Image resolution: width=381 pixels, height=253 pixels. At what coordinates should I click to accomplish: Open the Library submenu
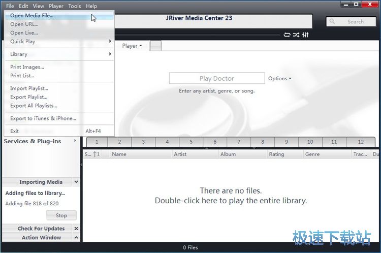(x=59, y=54)
